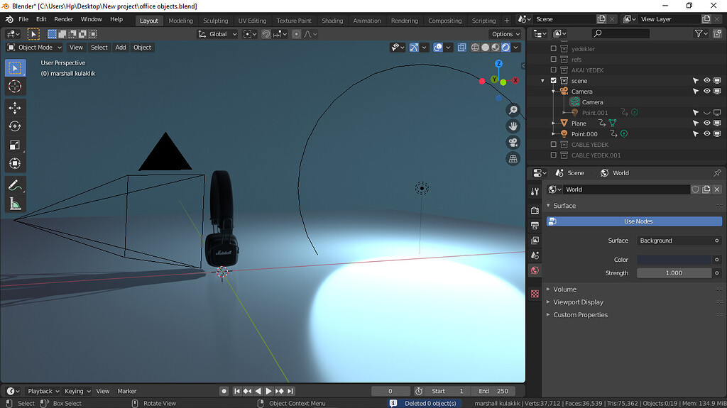Click the outliner search field

tap(621, 33)
